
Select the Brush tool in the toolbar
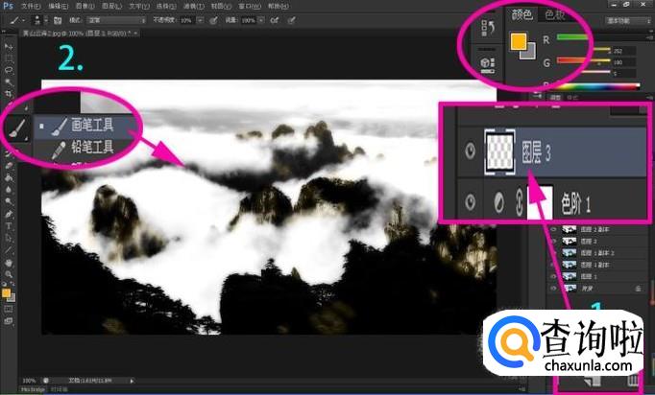[x=16, y=128]
